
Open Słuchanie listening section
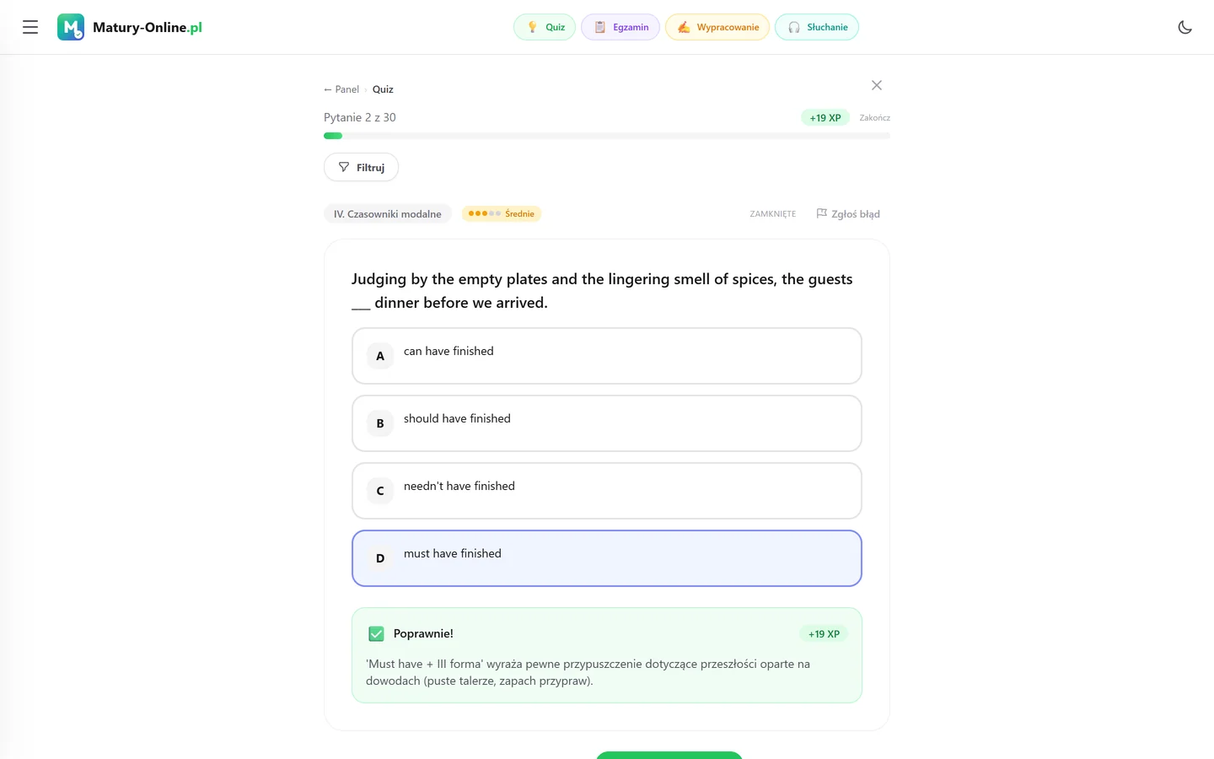pyautogui.click(x=817, y=27)
